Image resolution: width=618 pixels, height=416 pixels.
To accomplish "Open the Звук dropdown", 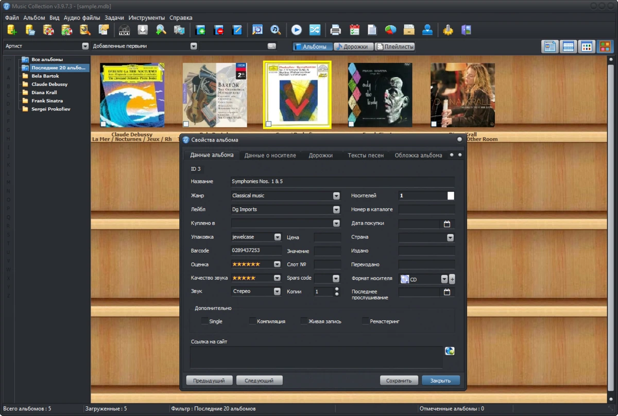I will (x=277, y=291).
